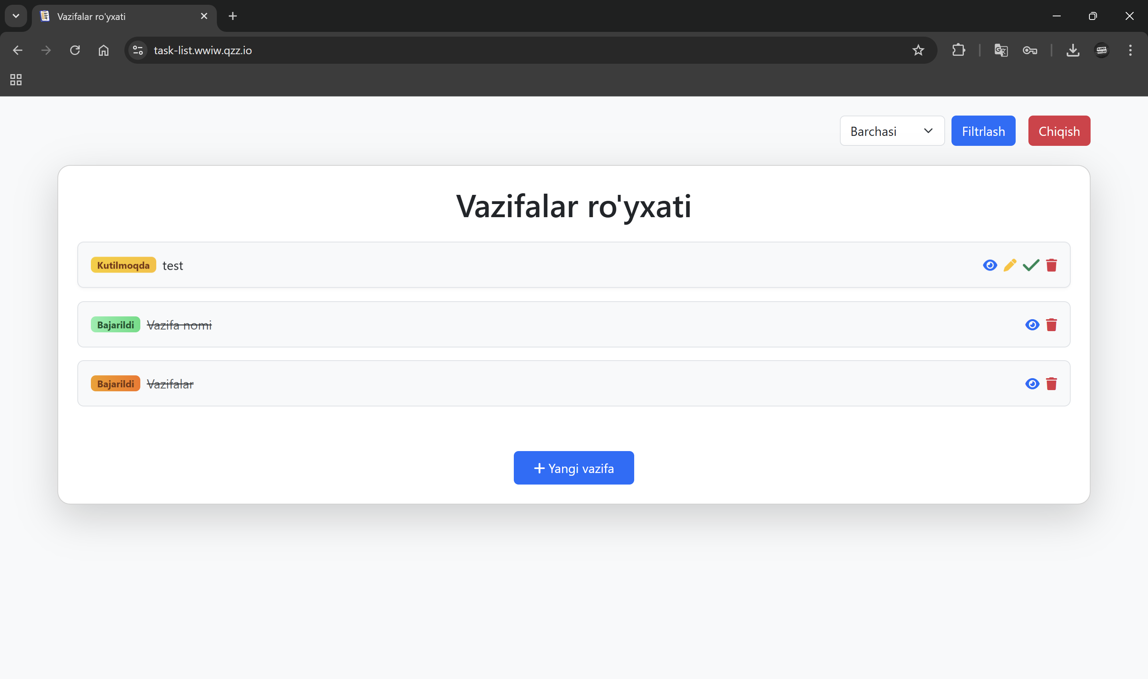1148x679 pixels.
Task: Mark test task complete with green checkmark
Action: (x=1031, y=265)
